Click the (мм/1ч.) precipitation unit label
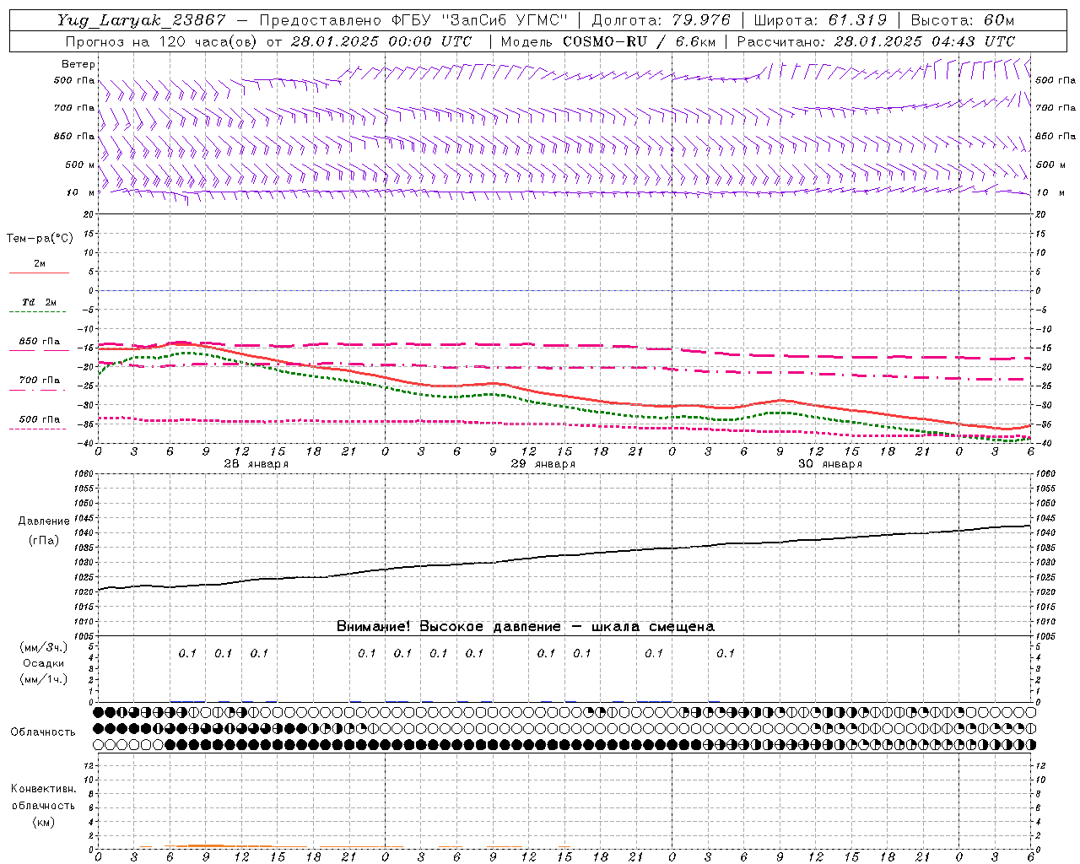Screen dimensions: 1080x864 point(44,679)
